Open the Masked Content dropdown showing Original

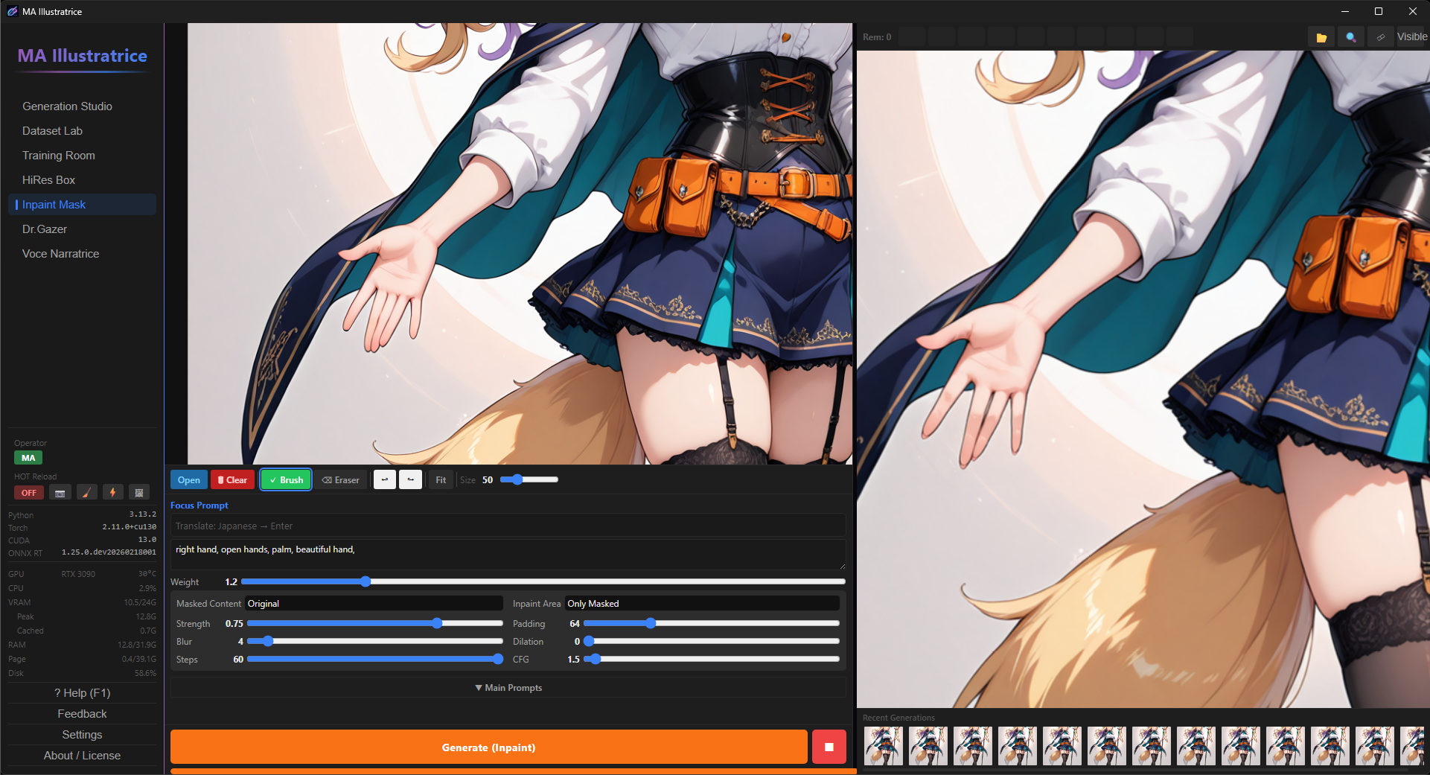374,603
